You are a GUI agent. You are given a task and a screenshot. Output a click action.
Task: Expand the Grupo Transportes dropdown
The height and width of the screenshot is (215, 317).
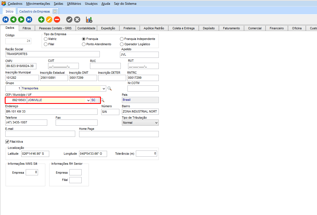(104, 89)
